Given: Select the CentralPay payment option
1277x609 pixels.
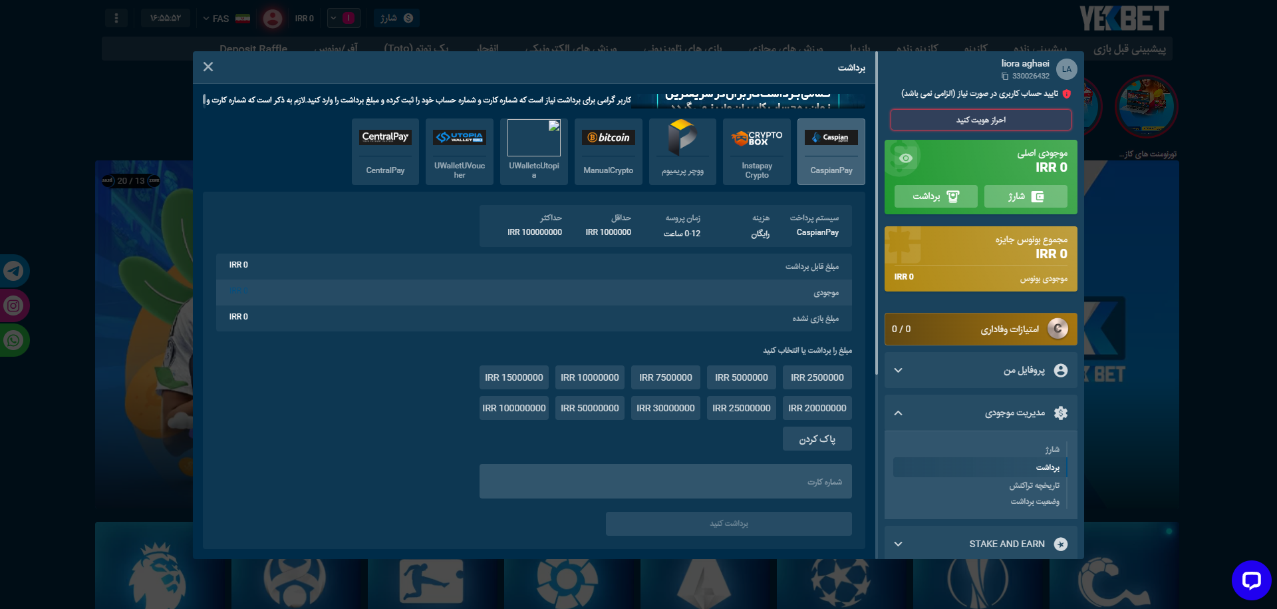Looking at the screenshot, I should [385, 152].
